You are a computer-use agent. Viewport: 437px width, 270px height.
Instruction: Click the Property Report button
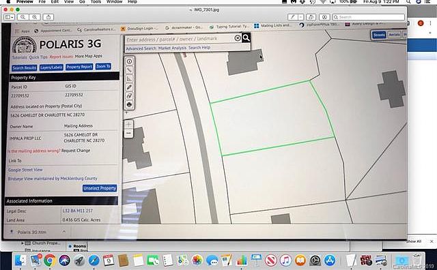coord(79,67)
